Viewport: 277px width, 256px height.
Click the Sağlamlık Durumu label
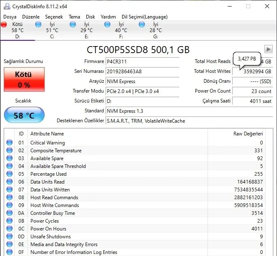point(23,61)
